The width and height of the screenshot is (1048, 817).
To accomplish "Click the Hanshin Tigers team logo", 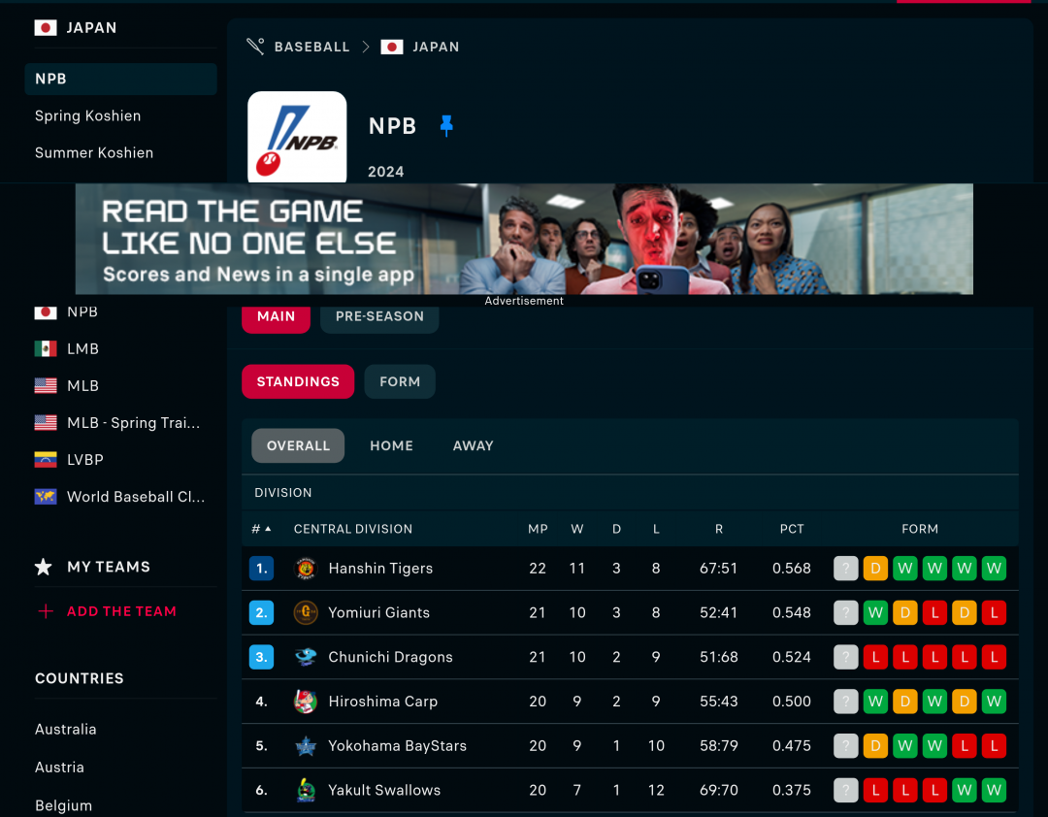I will click(306, 569).
